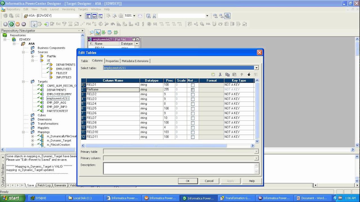Click the Aggregator sigma transformation icon

[x=71, y=24]
